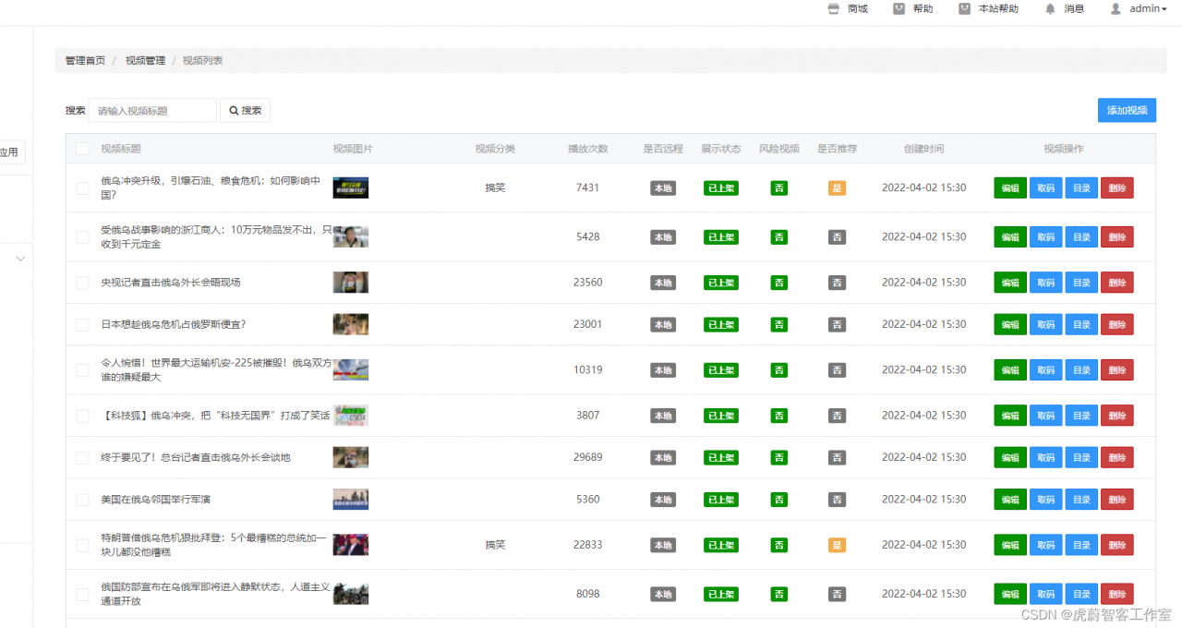
Task: Click the shop (商城) icon in top bar
Action: (x=834, y=8)
